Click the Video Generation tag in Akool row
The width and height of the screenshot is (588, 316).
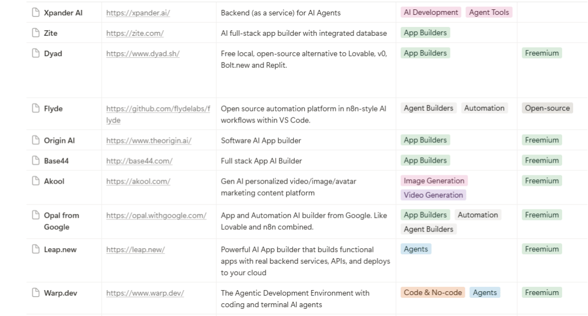pyautogui.click(x=433, y=195)
